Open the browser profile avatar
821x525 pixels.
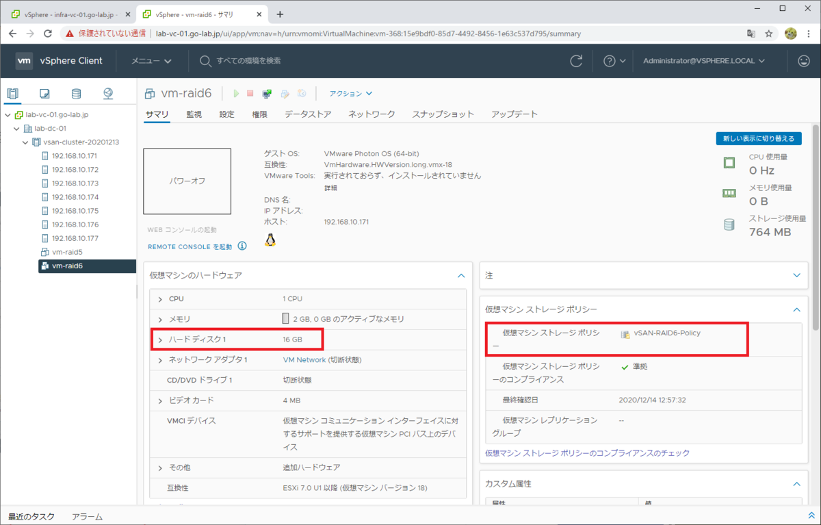pyautogui.click(x=791, y=33)
